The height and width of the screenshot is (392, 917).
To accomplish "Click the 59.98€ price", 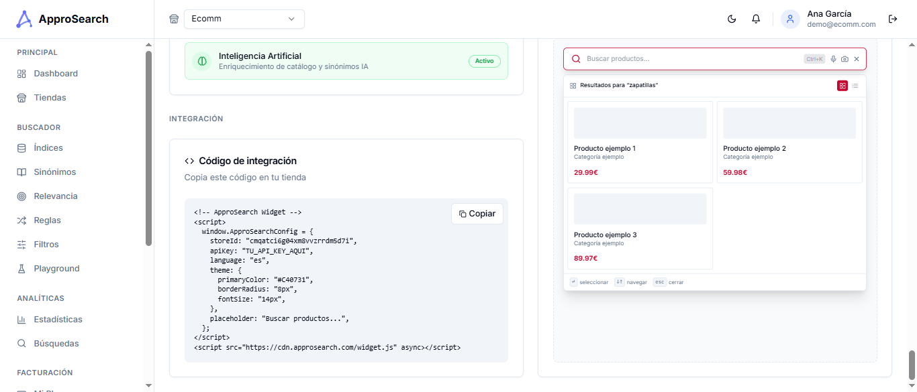I will coord(735,172).
